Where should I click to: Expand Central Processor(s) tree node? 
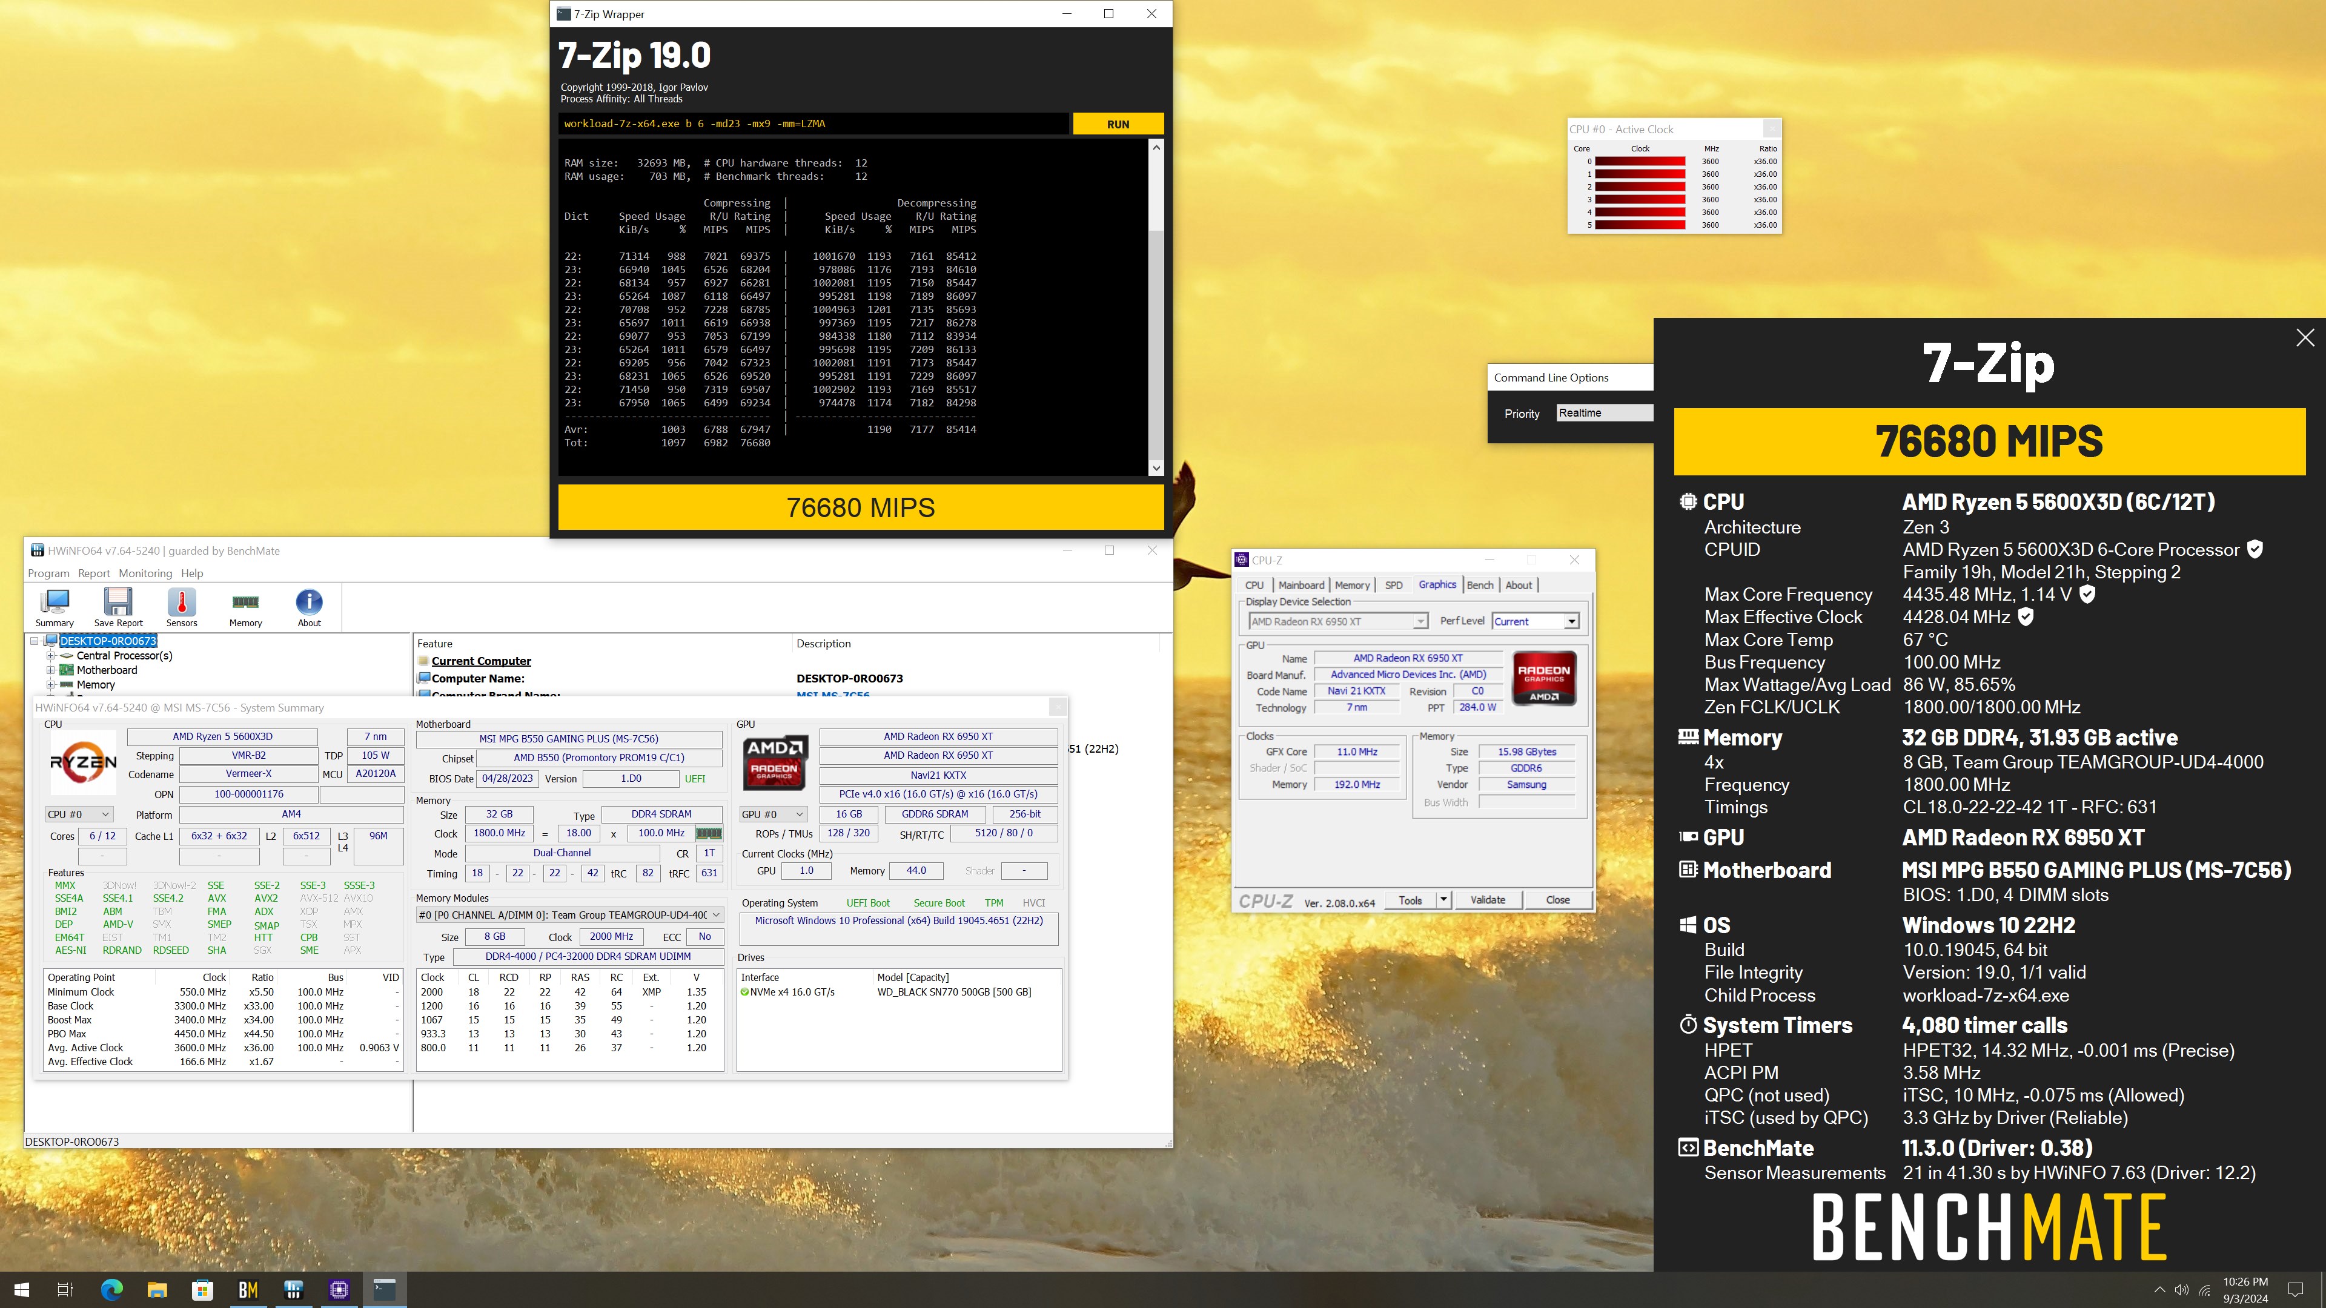point(50,655)
